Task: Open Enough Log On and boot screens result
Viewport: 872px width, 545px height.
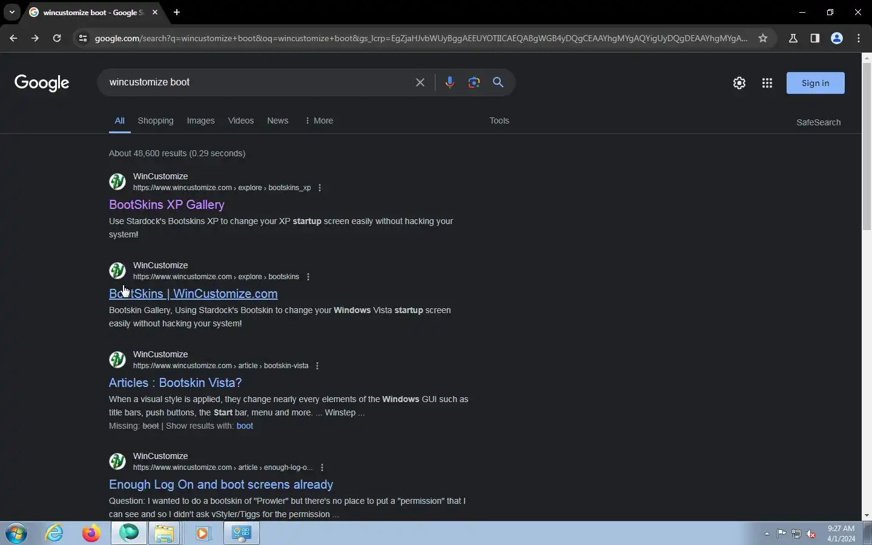Action: pos(221,484)
